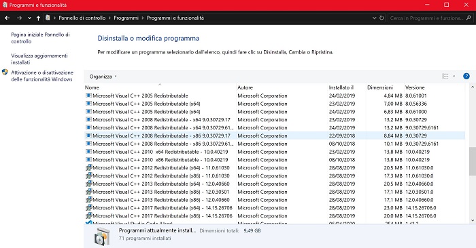The image size is (476, 248).
Task: Select Visual C++ 2008 x86 9.0.30729.6161 row
Action: tap(275, 144)
